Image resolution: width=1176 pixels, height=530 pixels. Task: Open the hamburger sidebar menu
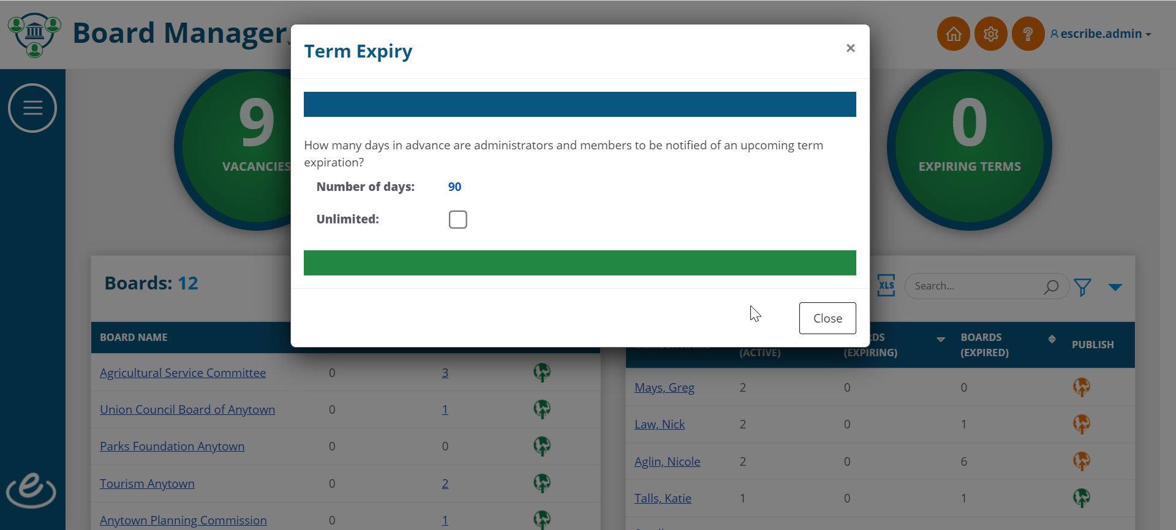pos(32,108)
